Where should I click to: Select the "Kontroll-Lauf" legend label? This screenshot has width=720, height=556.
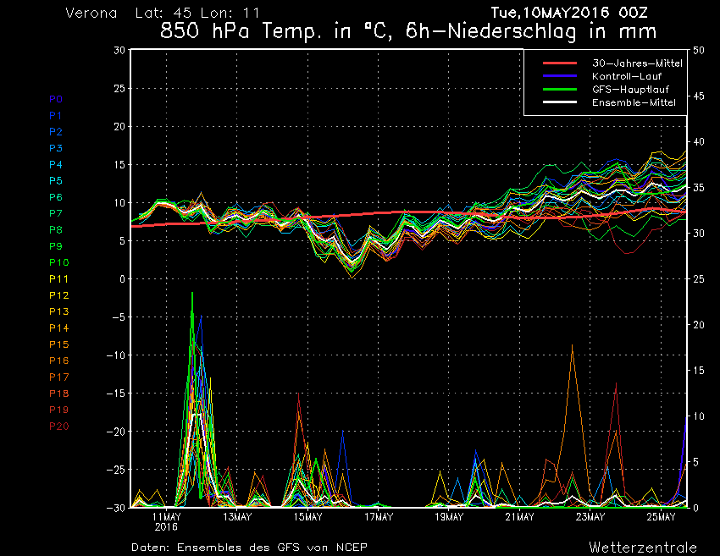627,76
